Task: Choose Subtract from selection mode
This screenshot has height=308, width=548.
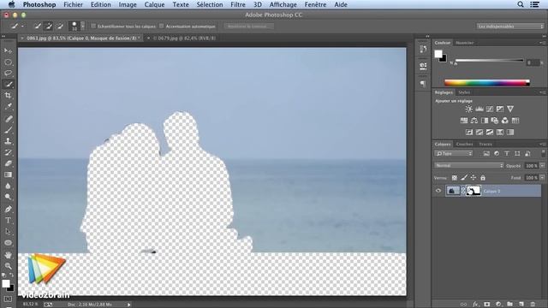Action: coord(60,26)
